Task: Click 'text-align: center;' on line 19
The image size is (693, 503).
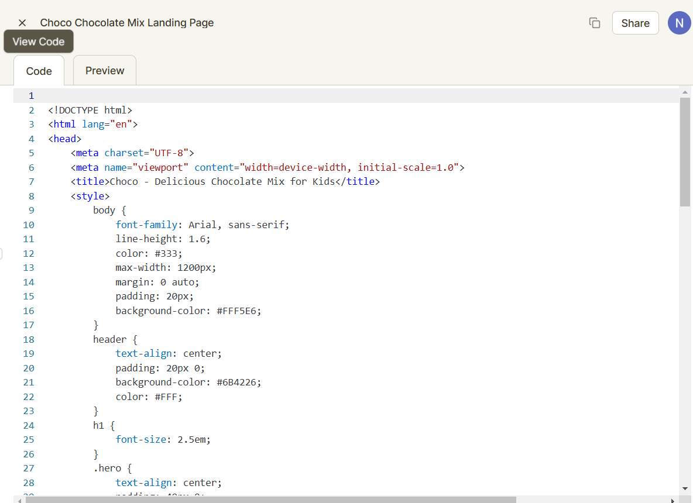Action: tap(169, 353)
